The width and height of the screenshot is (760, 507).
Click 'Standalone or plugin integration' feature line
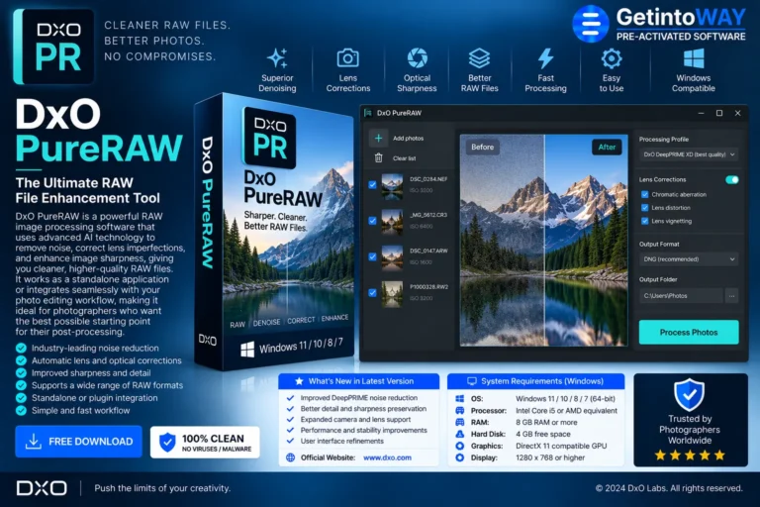pos(95,398)
